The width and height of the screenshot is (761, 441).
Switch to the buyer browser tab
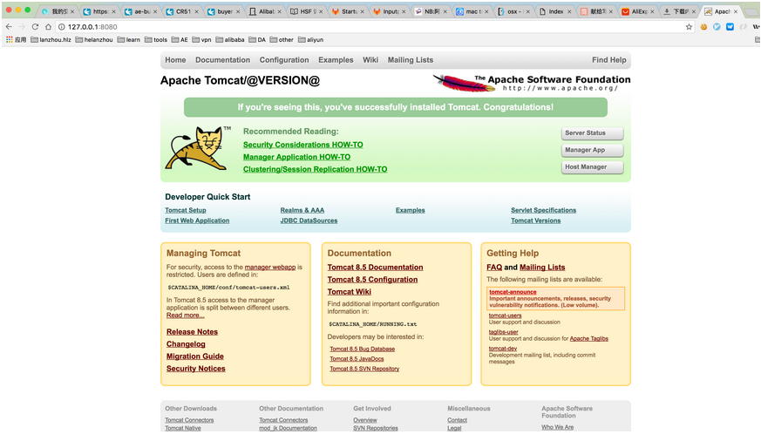pyautogui.click(x=224, y=11)
